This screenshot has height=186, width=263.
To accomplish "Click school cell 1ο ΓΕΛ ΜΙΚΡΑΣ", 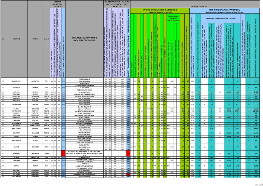I will (x=84, y=164).
